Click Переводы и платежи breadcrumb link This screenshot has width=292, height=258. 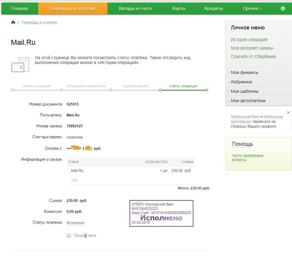tap(39, 22)
